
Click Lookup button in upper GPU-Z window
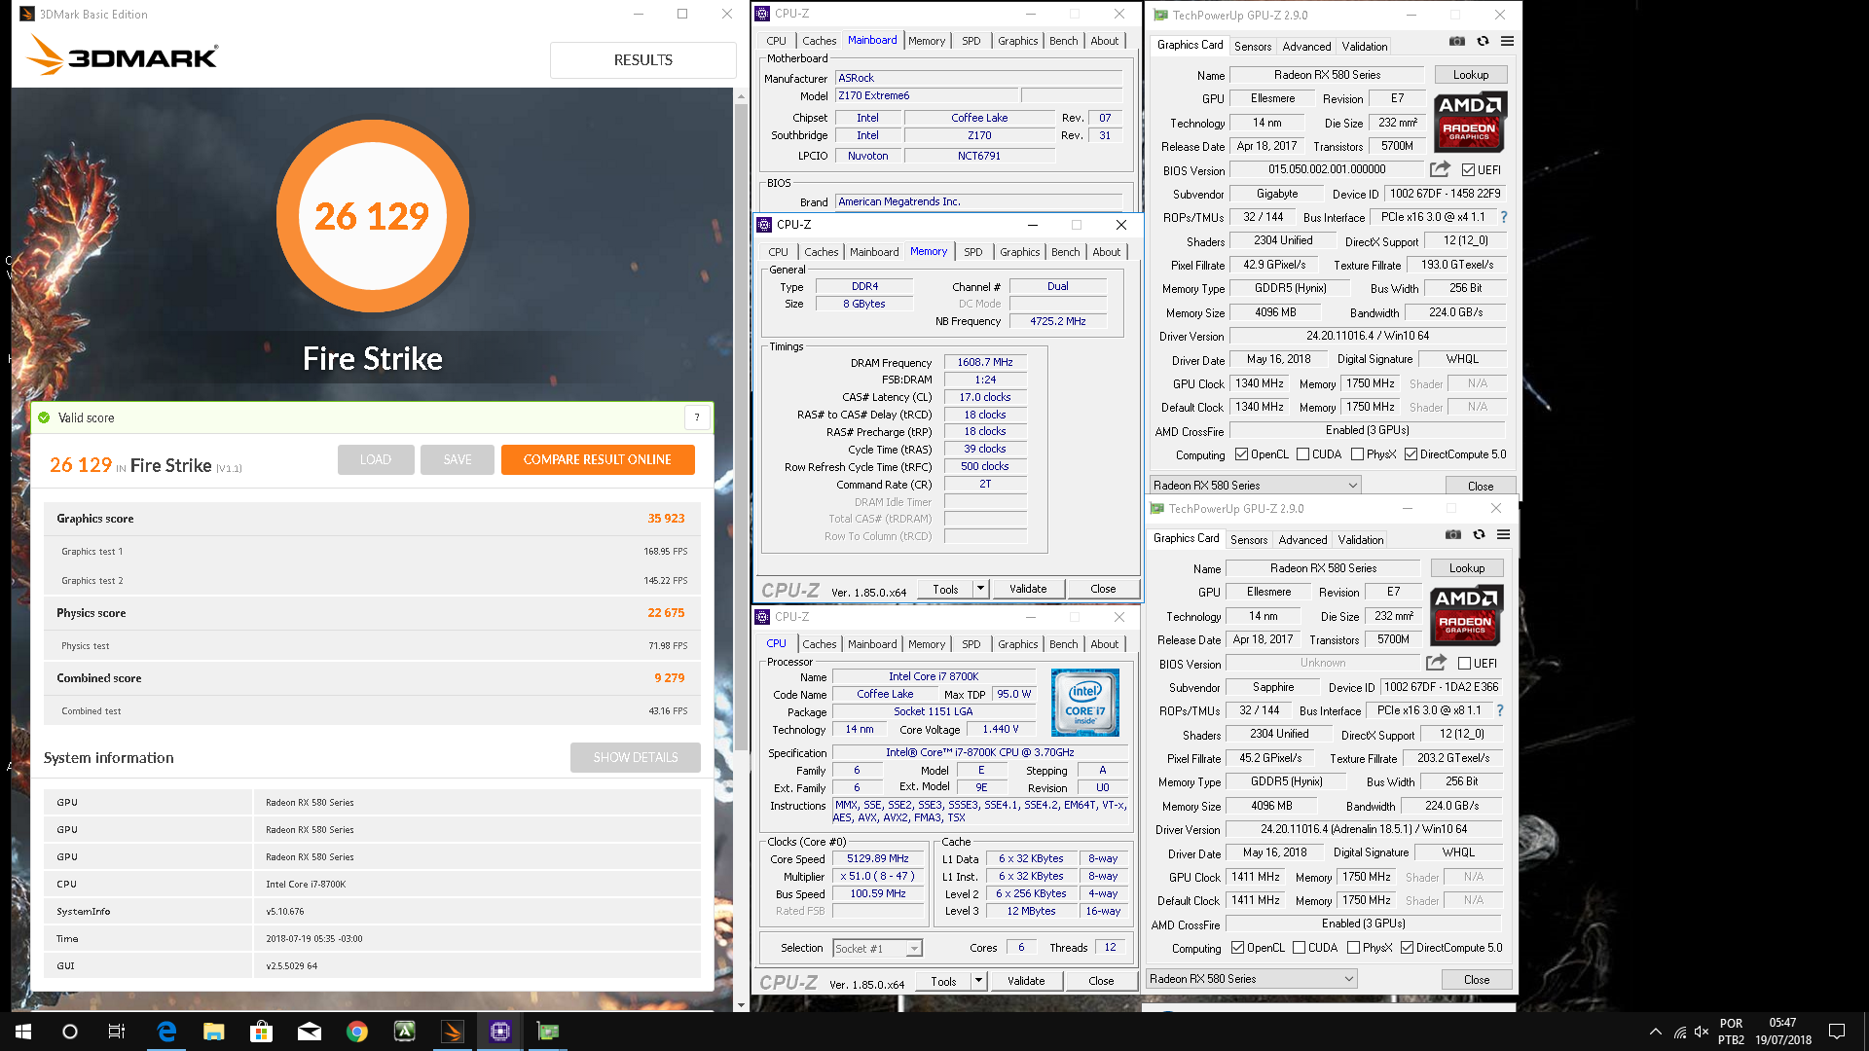[x=1470, y=75]
